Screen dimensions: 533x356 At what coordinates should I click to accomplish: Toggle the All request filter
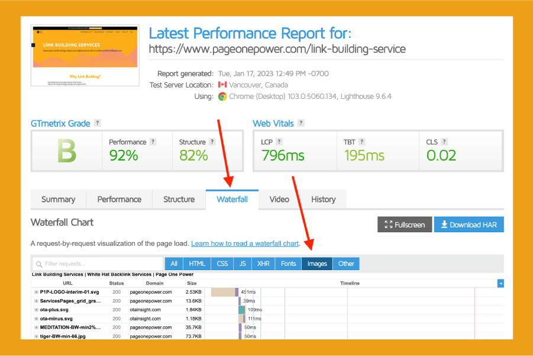(x=174, y=264)
